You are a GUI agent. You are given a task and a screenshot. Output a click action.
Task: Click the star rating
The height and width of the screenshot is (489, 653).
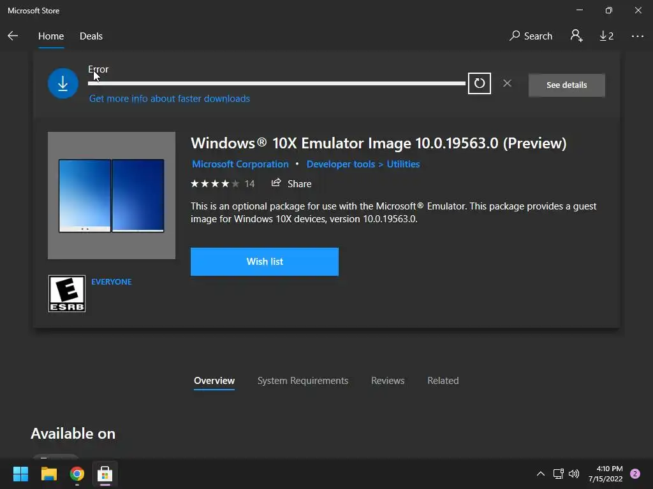coord(215,183)
